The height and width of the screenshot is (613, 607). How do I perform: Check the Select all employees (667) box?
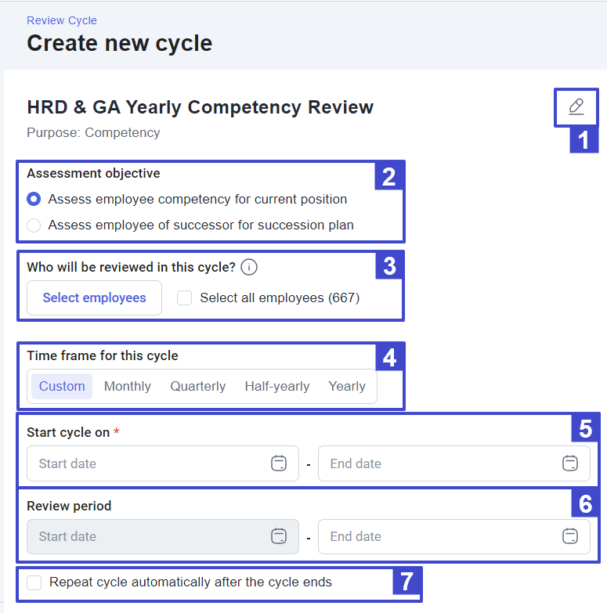[x=184, y=298]
